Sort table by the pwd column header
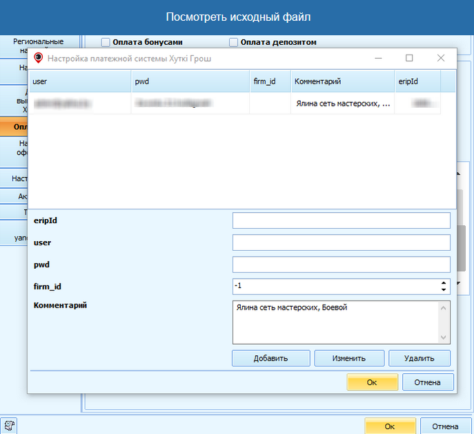This screenshot has width=474, height=434. 190,82
